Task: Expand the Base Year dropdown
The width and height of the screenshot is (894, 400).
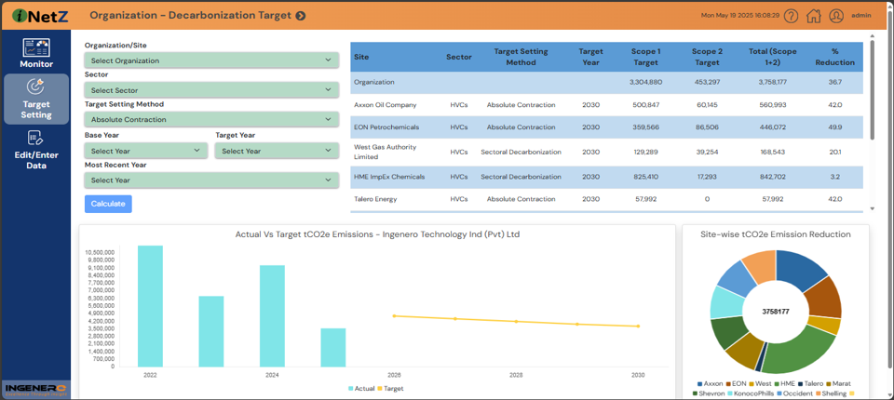Action: (x=145, y=151)
